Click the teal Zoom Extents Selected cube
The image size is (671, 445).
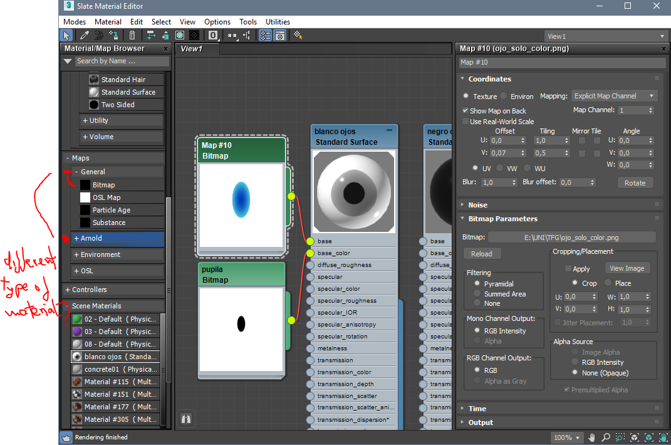point(648,437)
